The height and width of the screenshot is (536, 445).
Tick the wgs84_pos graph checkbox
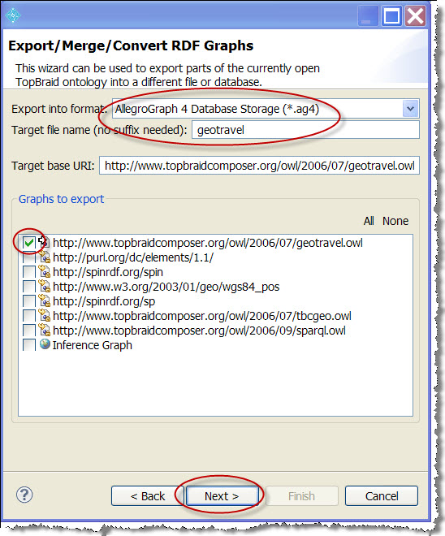click(x=29, y=287)
